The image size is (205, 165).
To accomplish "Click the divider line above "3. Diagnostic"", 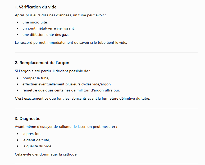I will tap(106, 108).
